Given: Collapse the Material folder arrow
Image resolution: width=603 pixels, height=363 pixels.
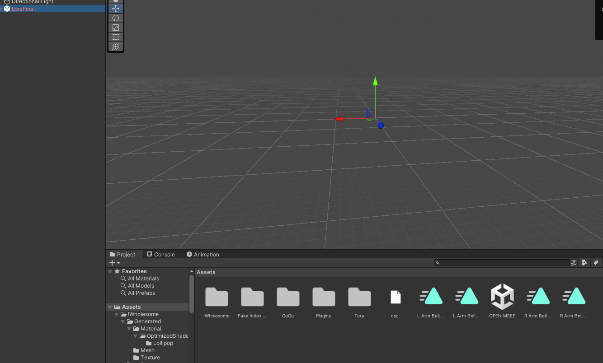Looking at the screenshot, I should [x=129, y=329].
